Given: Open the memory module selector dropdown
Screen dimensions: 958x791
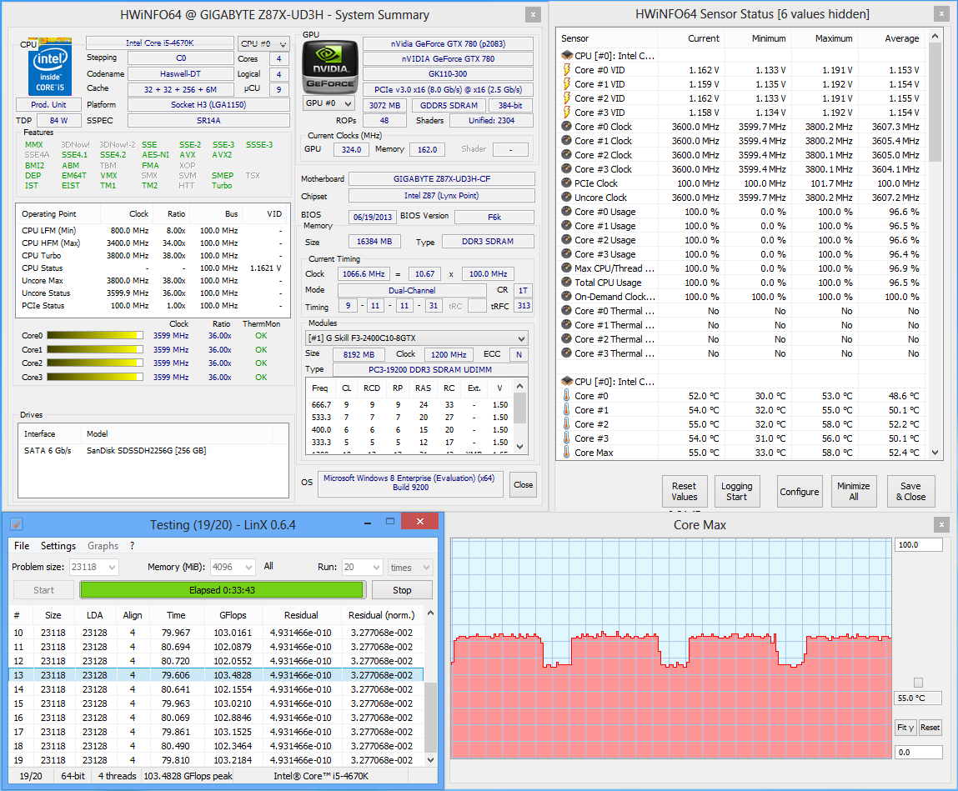Looking at the screenshot, I should point(417,338).
